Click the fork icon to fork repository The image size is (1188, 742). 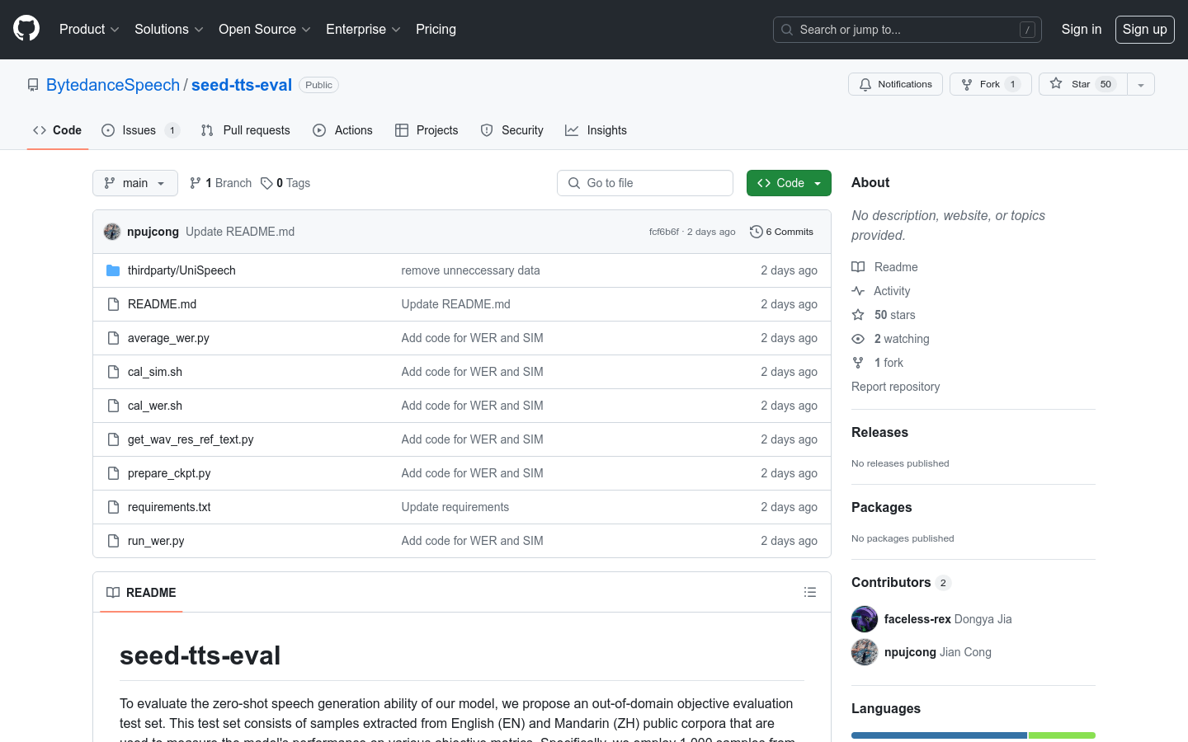965,83
